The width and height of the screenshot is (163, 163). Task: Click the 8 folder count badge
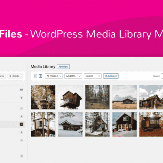pyautogui.click(x=21, y=116)
